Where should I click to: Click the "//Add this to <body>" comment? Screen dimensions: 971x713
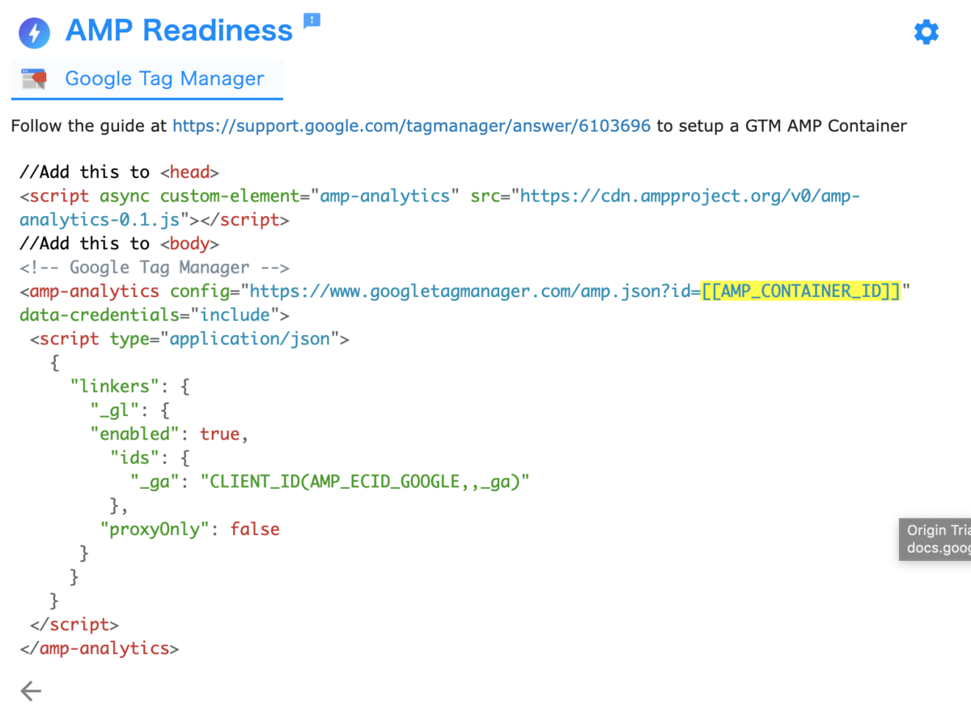point(120,244)
